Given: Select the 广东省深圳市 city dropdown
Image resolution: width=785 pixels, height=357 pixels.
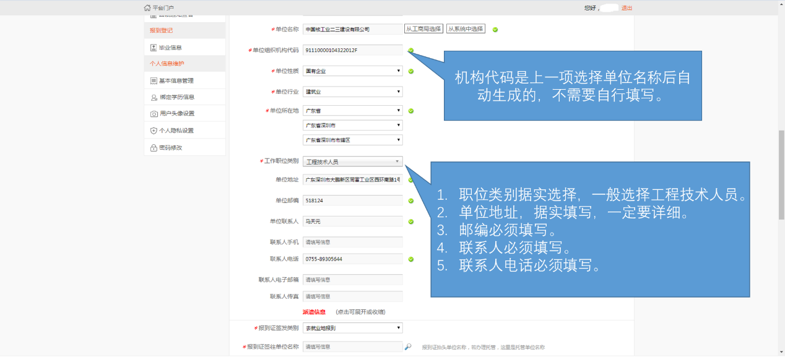Looking at the screenshot, I should tap(352, 126).
